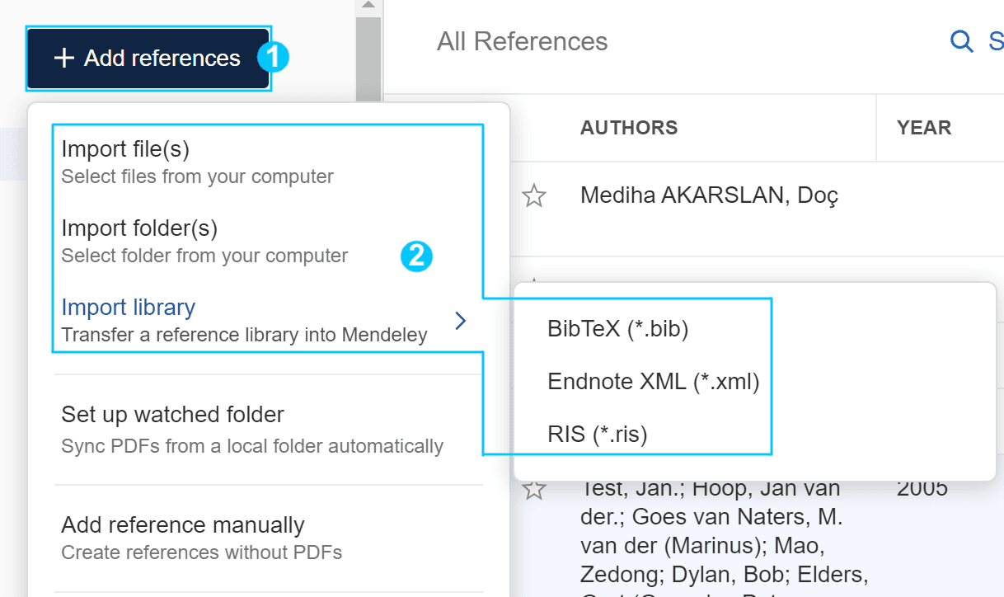This screenshot has width=1004, height=597.
Task: Select Import file(s) option
Action: tap(267, 162)
